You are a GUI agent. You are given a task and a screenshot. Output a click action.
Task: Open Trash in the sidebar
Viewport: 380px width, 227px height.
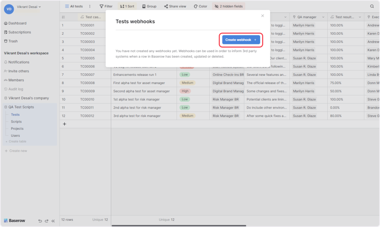tap(13, 41)
